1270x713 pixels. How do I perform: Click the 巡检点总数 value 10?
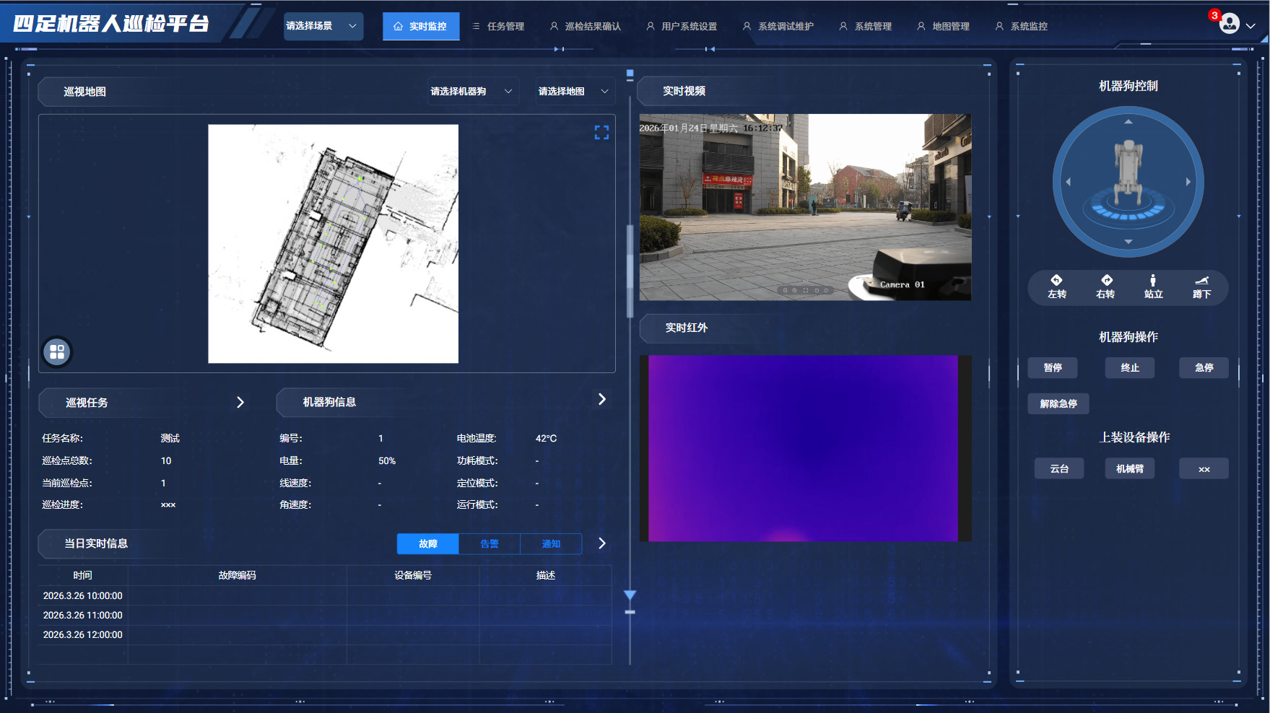click(x=166, y=460)
